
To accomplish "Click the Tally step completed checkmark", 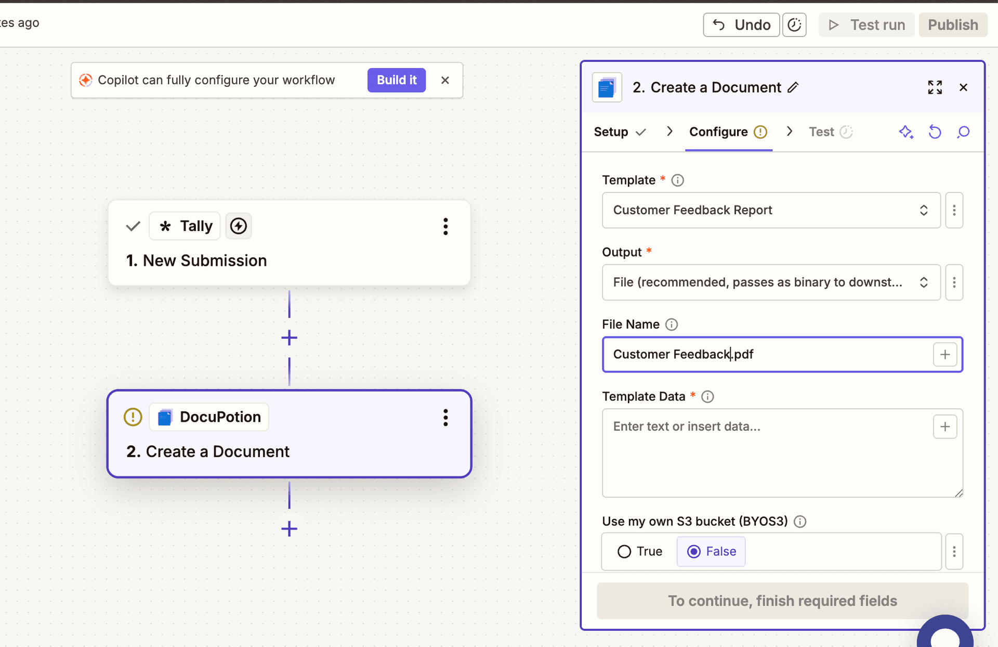I will 133,226.
